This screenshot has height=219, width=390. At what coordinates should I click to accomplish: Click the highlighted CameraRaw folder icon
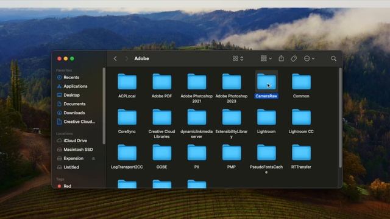tap(266, 82)
